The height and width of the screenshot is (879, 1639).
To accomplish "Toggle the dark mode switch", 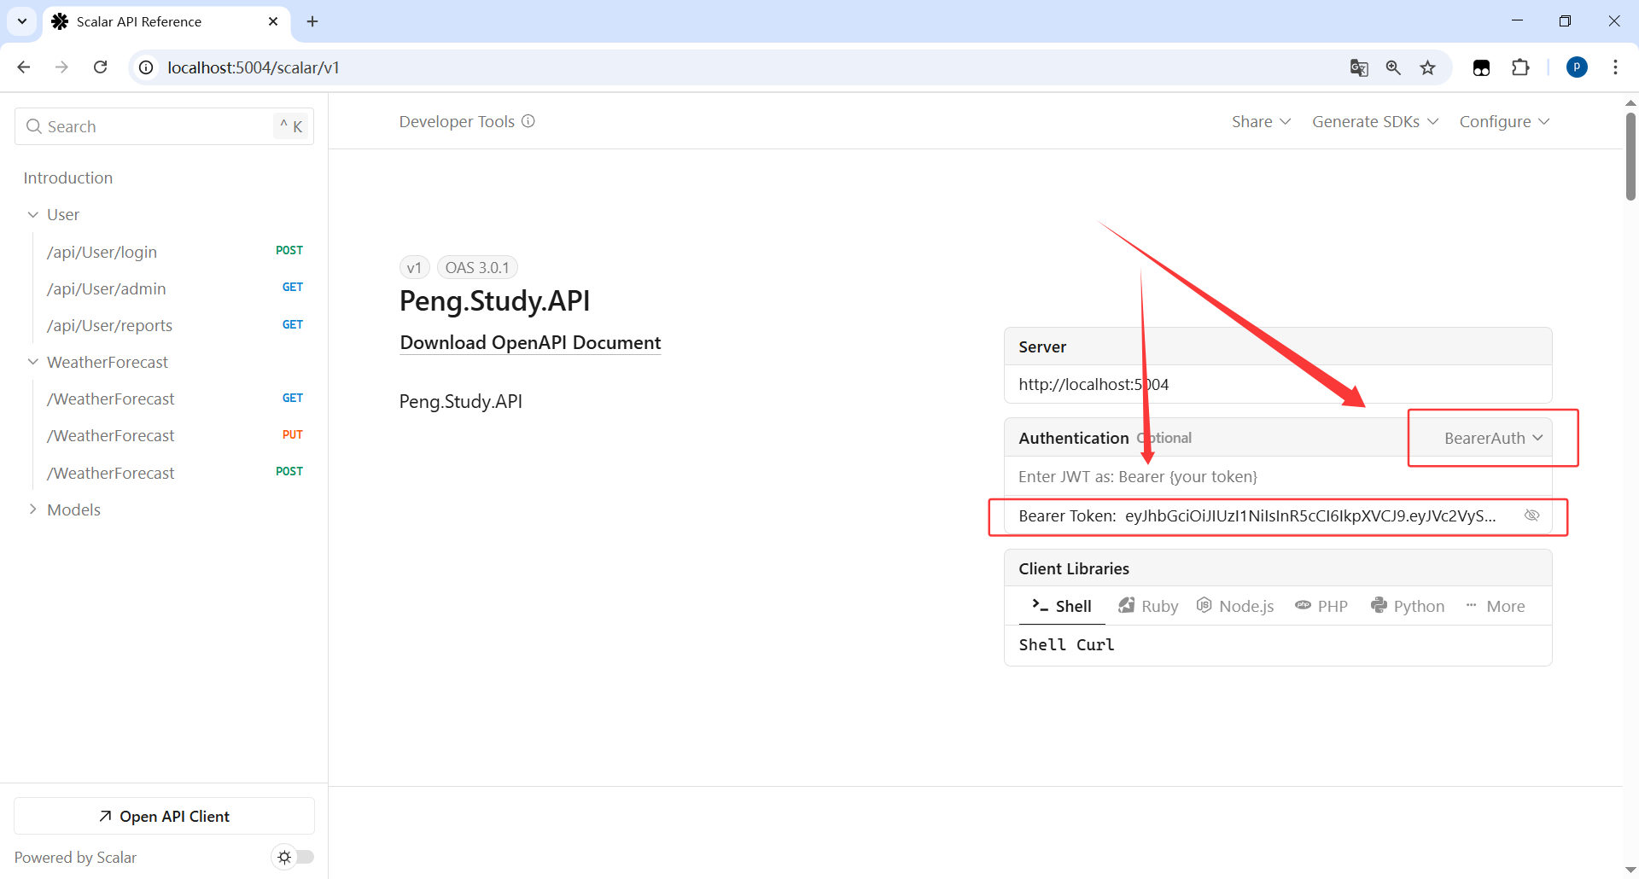I will (294, 857).
